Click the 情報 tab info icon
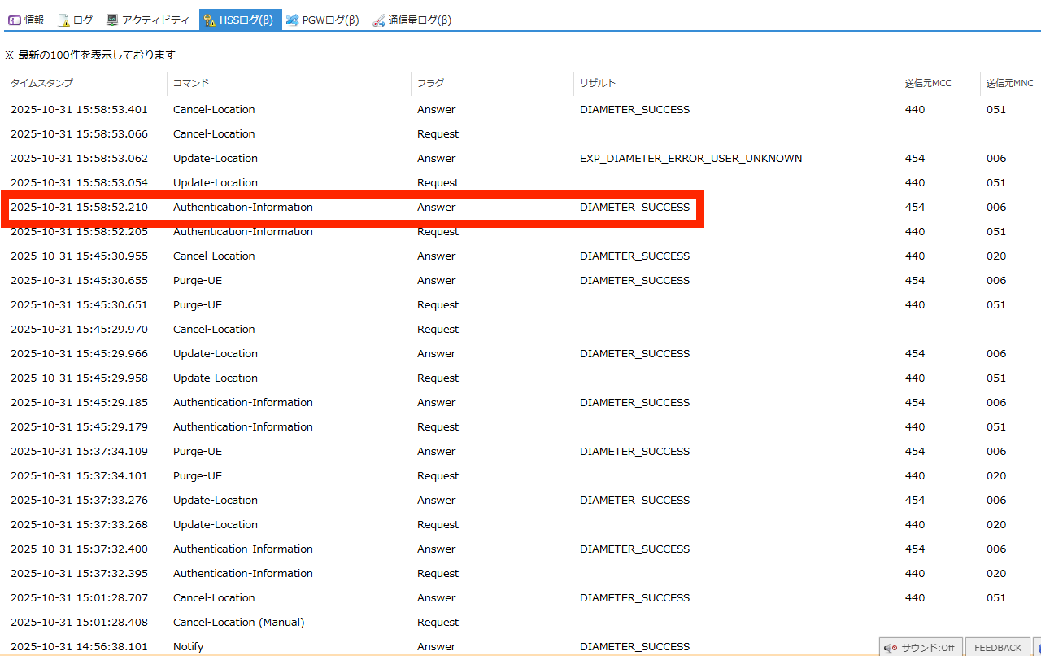Viewport: 1041px width, 656px height. [x=15, y=20]
